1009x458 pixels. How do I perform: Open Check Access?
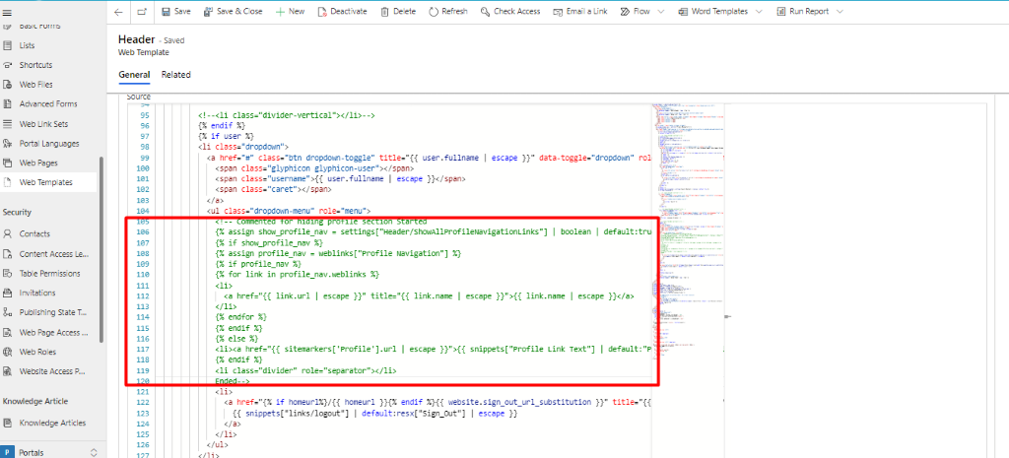[x=510, y=12]
